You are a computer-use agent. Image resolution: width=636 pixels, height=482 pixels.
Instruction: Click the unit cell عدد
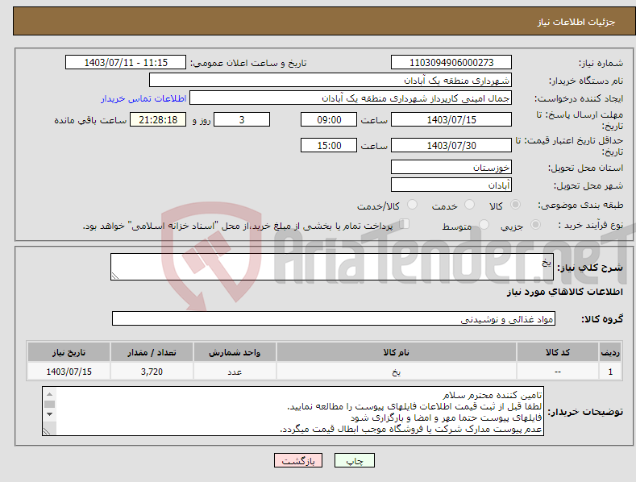tap(235, 372)
